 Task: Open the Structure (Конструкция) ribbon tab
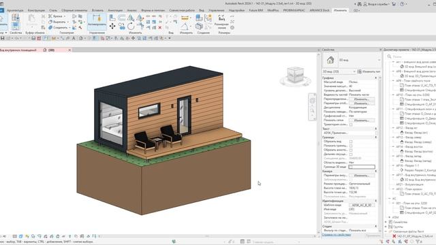(36, 10)
